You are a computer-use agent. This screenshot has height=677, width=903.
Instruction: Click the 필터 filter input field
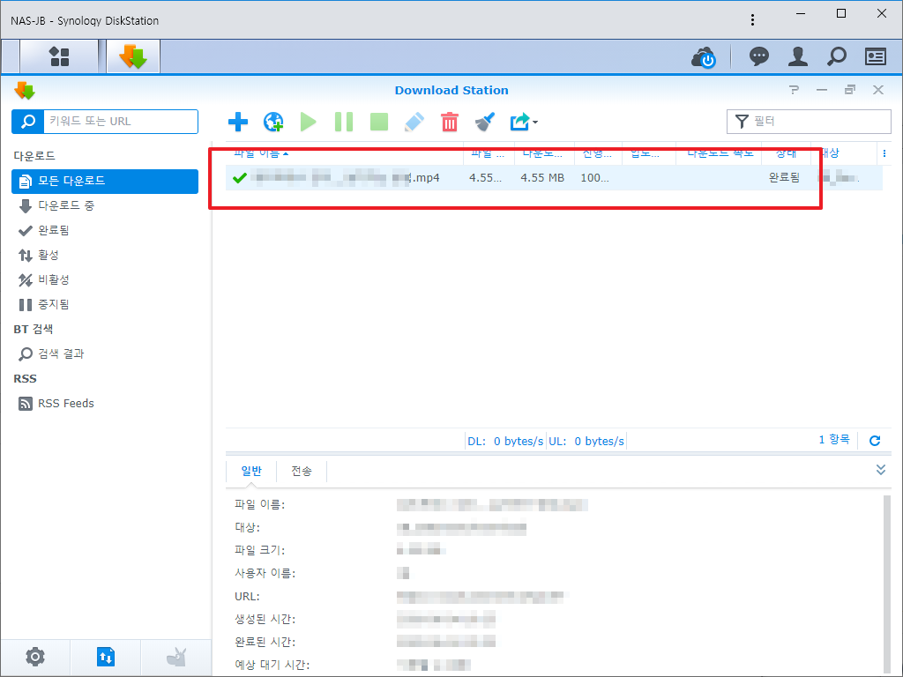(x=809, y=122)
